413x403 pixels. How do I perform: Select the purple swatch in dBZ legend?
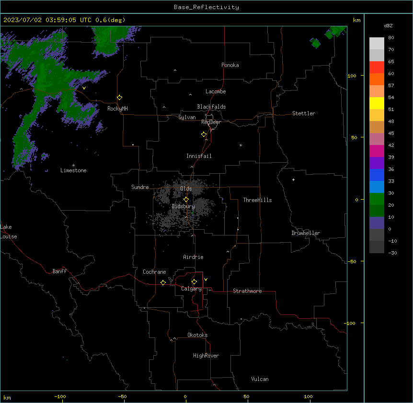pos(377,163)
